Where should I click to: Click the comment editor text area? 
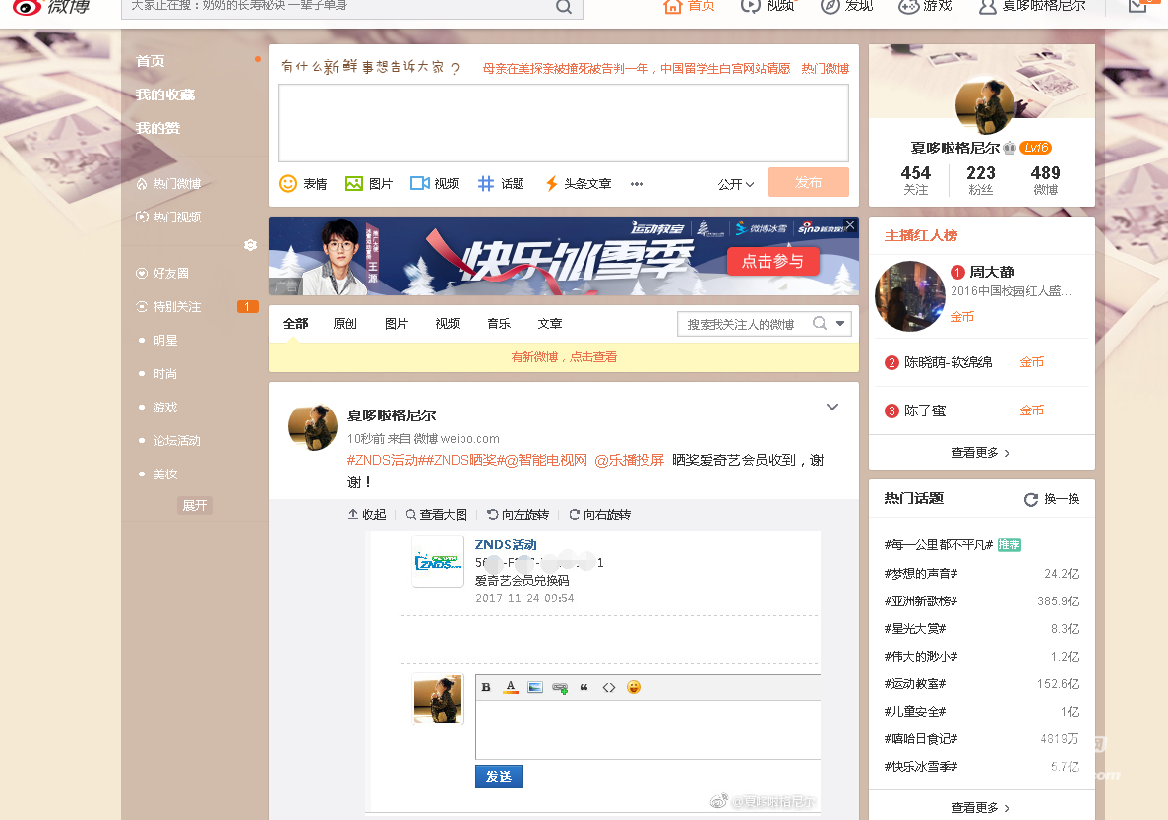click(x=648, y=729)
